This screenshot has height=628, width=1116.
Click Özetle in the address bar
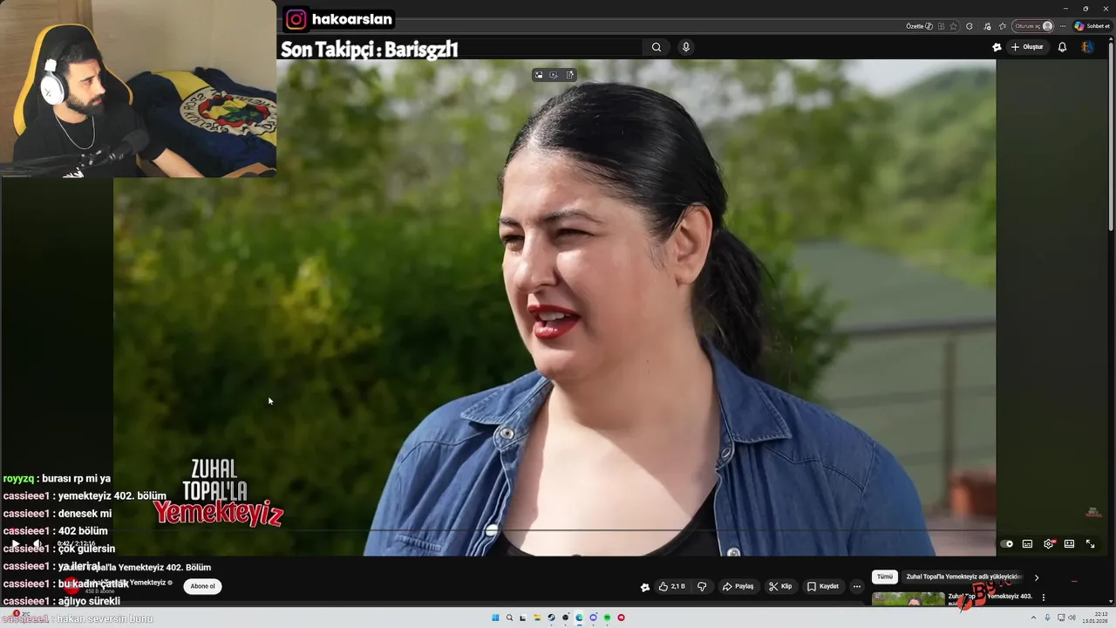[x=919, y=26]
